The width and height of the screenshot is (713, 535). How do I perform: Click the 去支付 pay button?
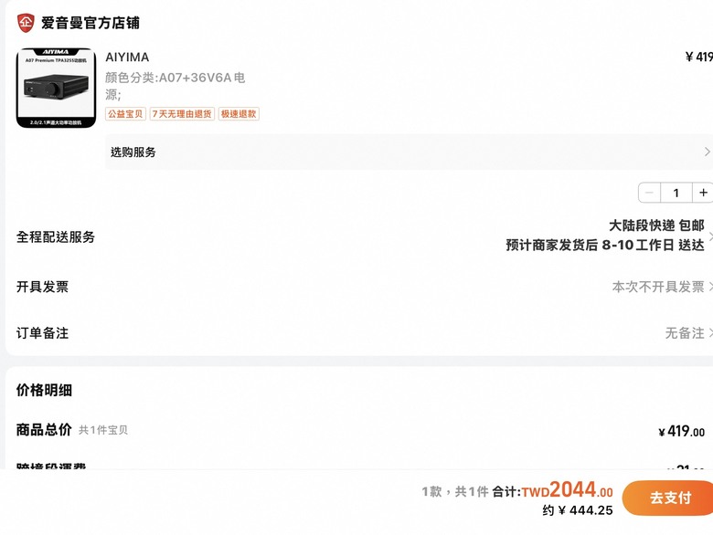pyautogui.click(x=668, y=498)
